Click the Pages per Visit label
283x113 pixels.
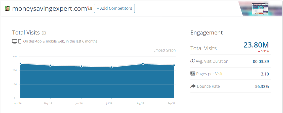coord(209,74)
